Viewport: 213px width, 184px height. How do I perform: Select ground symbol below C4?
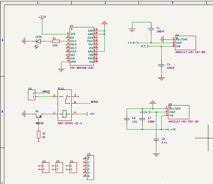[161, 79]
